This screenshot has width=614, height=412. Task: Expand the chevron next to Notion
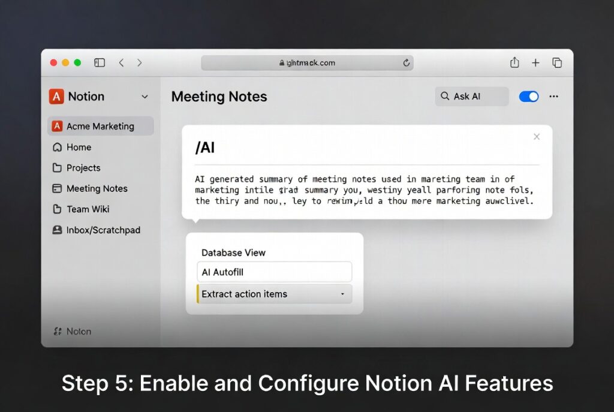click(x=144, y=96)
